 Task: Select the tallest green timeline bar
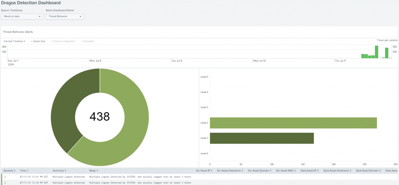coord(377,52)
